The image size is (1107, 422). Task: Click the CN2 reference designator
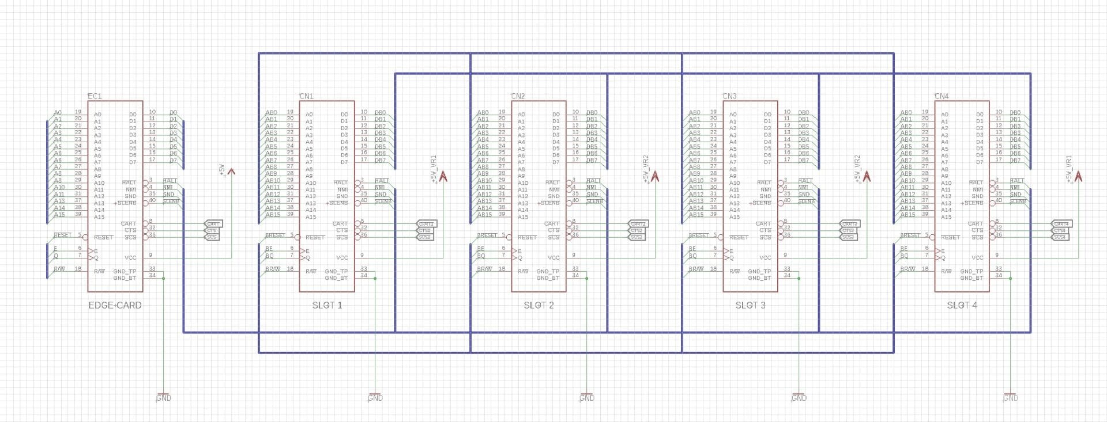tap(518, 96)
